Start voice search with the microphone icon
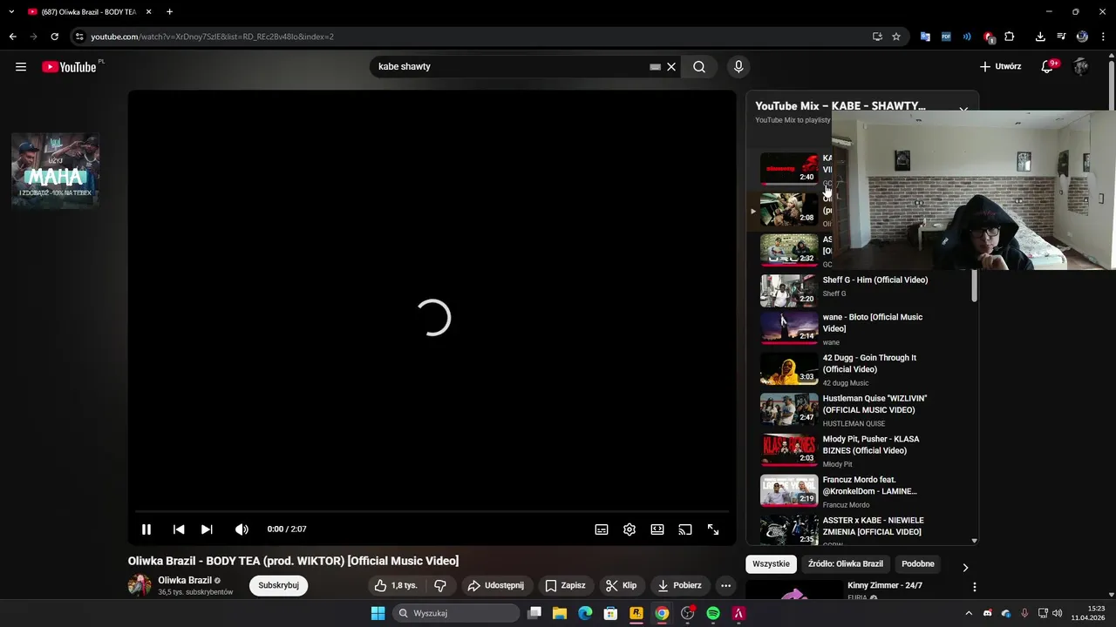1116x627 pixels. point(738,67)
